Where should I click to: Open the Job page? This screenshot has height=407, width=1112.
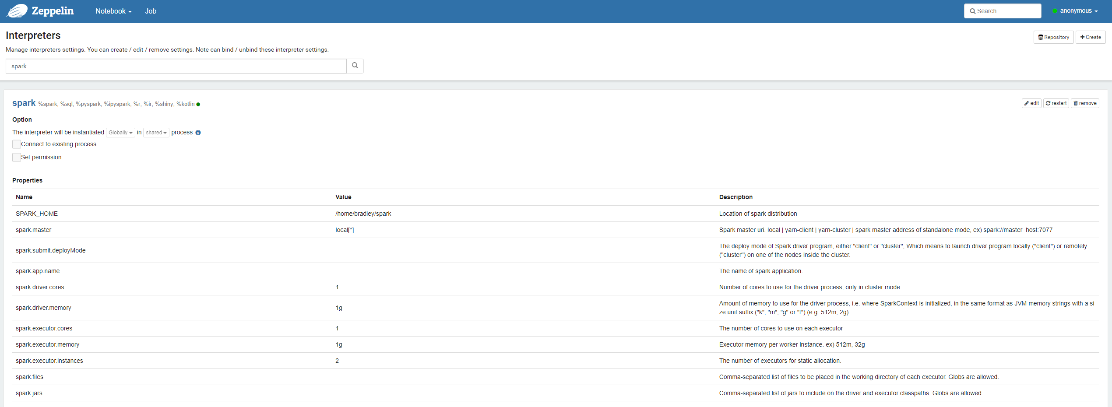151,11
